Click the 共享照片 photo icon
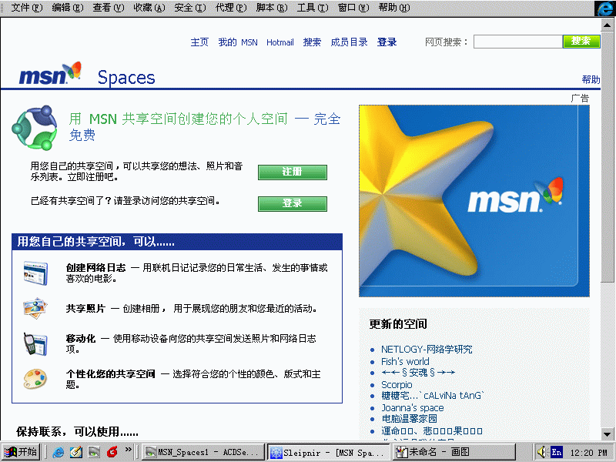 pyautogui.click(x=35, y=308)
